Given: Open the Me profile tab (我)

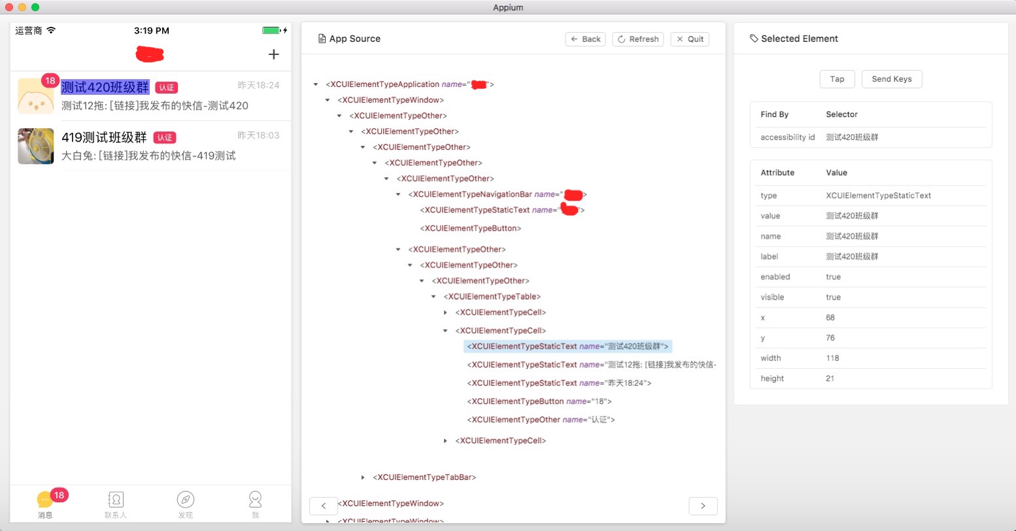Looking at the screenshot, I should pos(256,501).
